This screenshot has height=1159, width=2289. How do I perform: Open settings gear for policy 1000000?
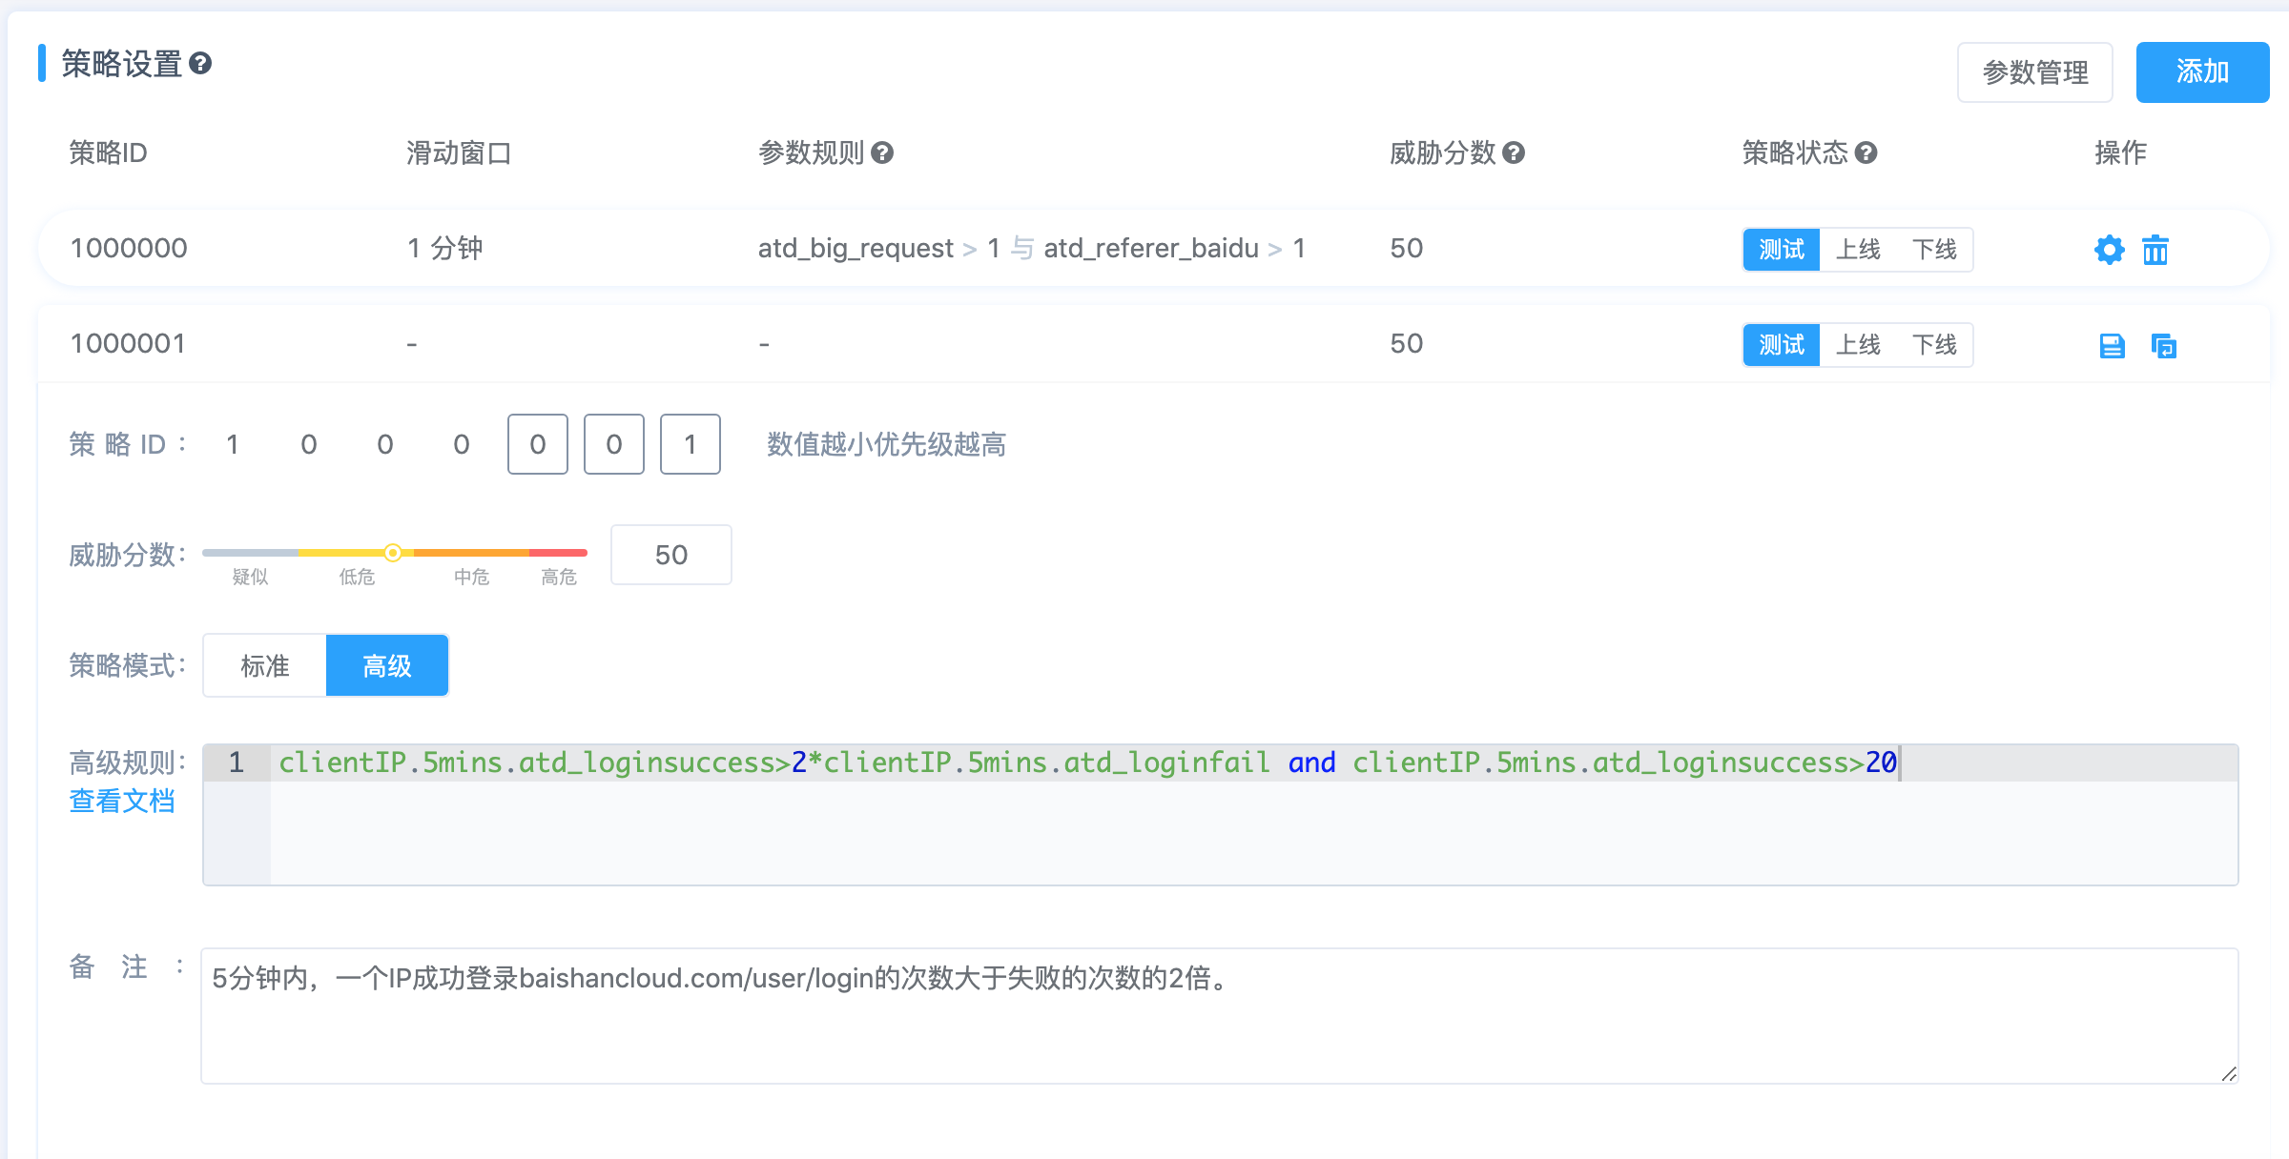click(2109, 250)
